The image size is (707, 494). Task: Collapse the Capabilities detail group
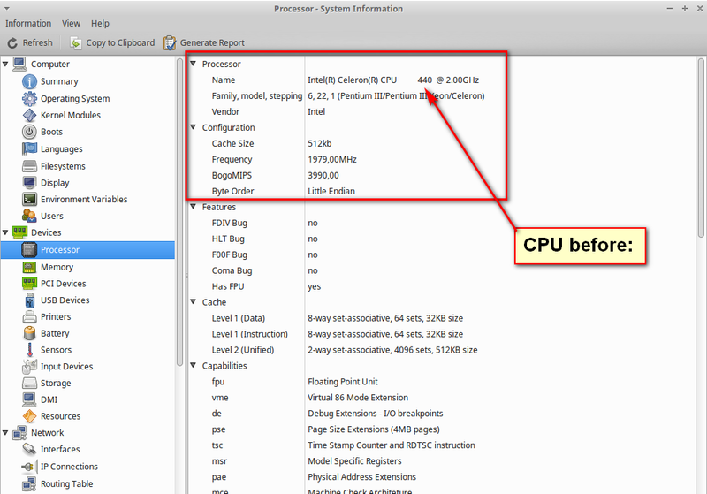pos(194,366)
